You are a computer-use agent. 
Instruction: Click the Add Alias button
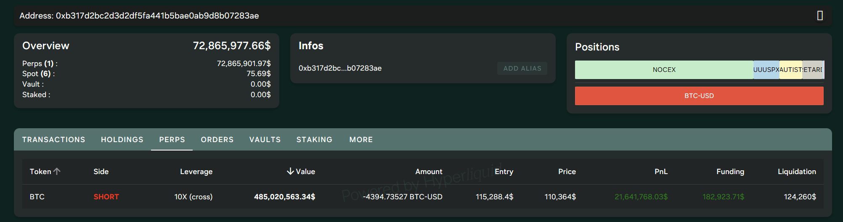click(x=522, y=69)
